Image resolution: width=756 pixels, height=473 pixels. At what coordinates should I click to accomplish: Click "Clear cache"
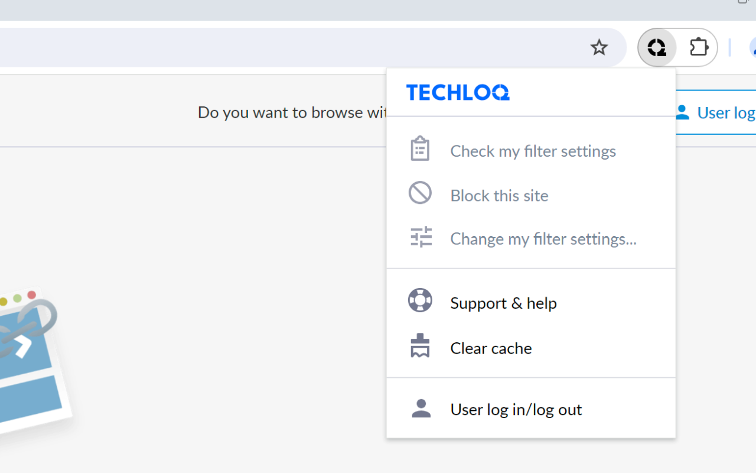491,348
